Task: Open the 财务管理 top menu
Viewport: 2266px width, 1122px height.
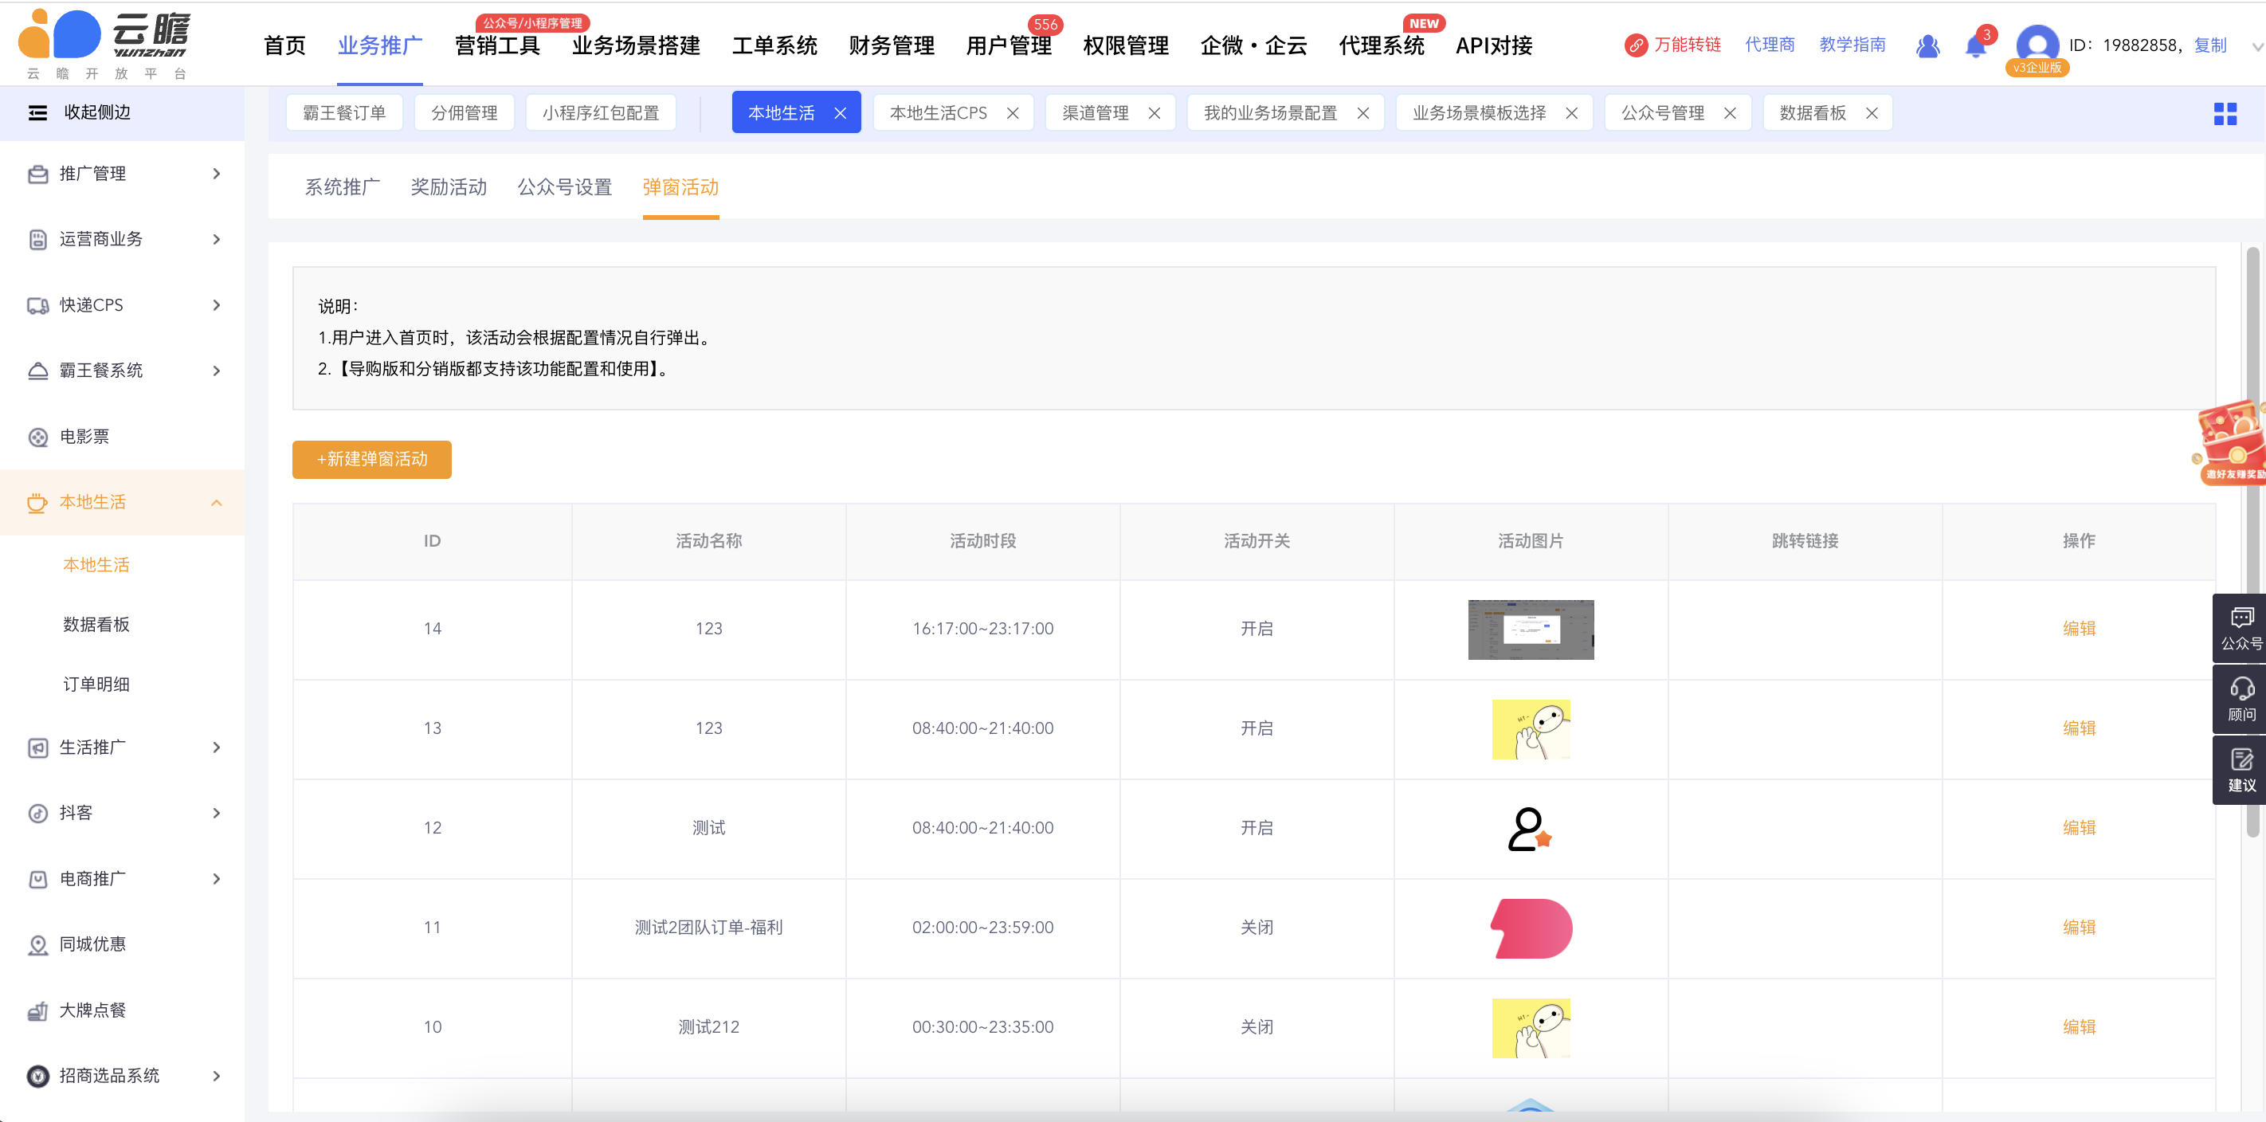Action: pos(891,45)
